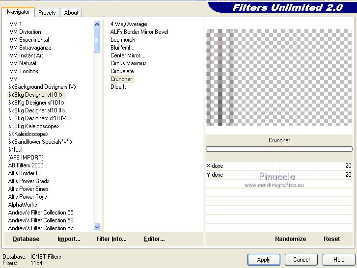The width and height of the screenshot is (357, 268).
Task: Open the VM Natural category
Action: [x=23, y=63]
